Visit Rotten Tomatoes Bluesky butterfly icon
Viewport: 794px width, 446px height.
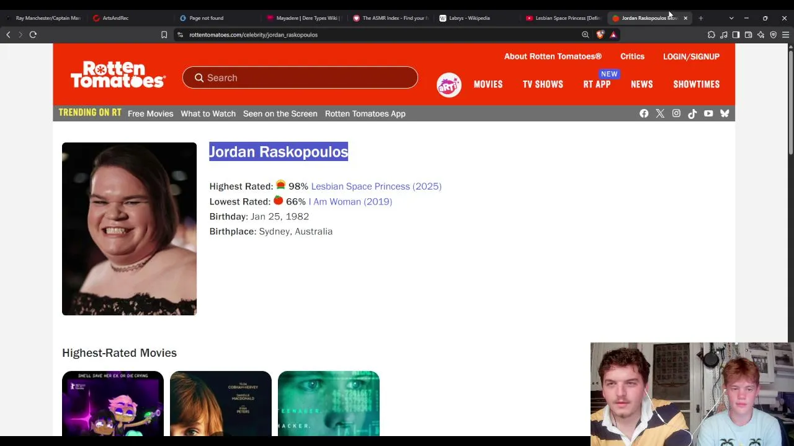coord(725,113)
